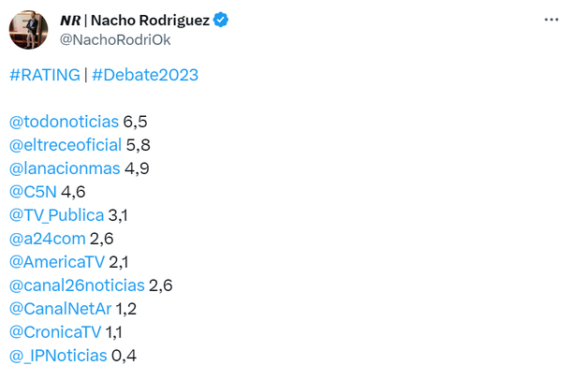Open the @canal26noticias profile
The width and height of the screenshot is (571, 380).
pyautogui.click(x=77, y=285)
